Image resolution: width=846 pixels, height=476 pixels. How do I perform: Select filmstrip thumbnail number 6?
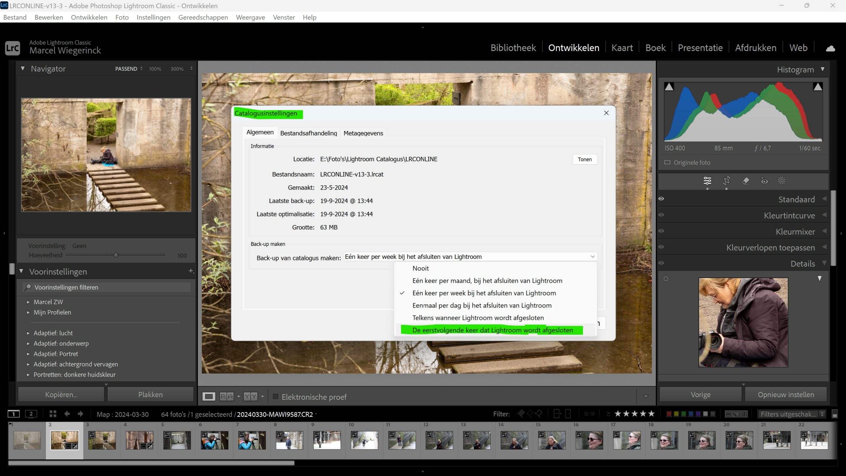pos(214,440)
